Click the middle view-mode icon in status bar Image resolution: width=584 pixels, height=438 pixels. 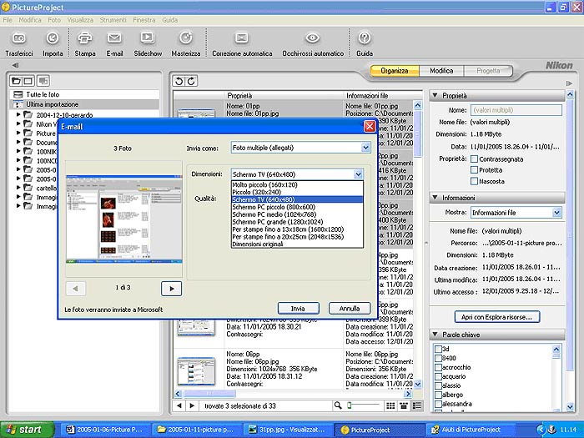pyautogui.click(x=404, y=406)
